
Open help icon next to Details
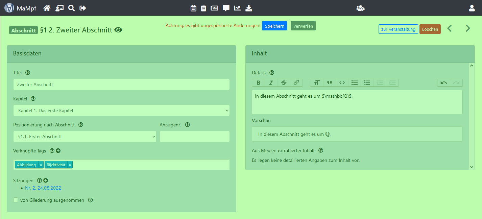pyautogui.click(x=272, y=73)
